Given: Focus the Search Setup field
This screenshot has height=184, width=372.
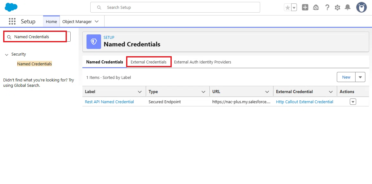Looking at the screenshot, I should click(175, 7).
